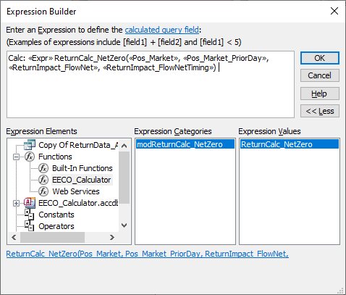
Task: Select ReturnCalc_NetZero in Expression Values
Action: pyautogui.click(x=290, y=144)
